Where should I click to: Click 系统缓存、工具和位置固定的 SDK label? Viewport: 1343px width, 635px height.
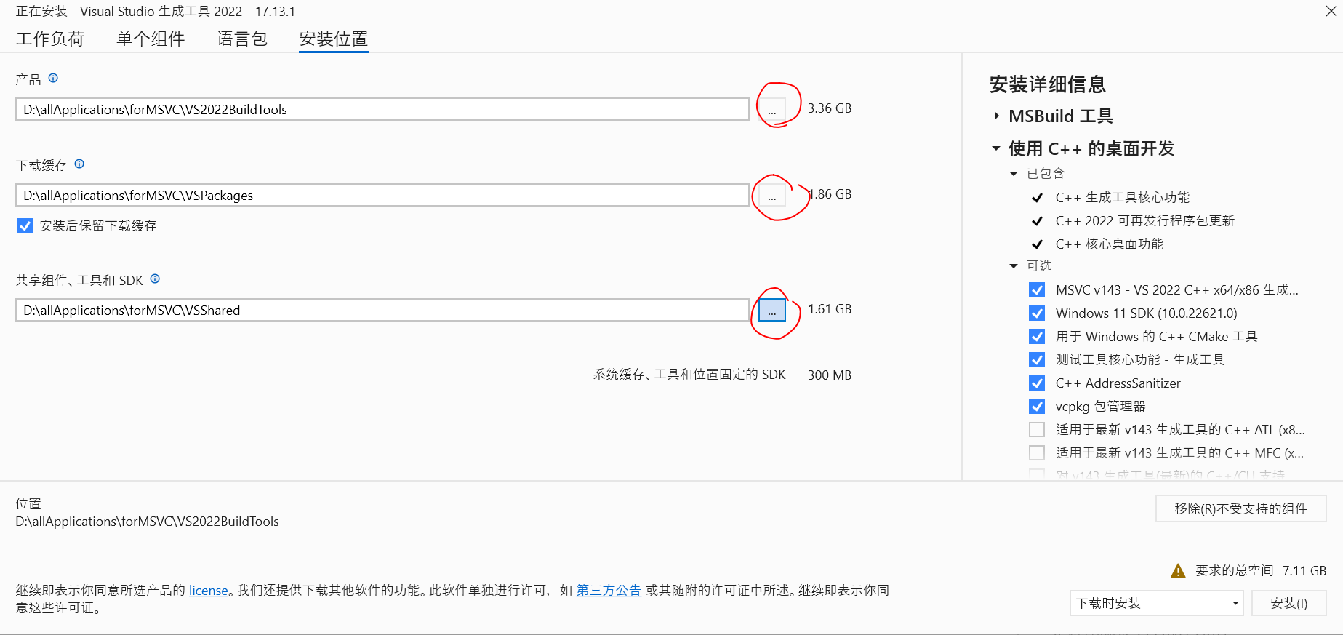[x=689, y=375]
